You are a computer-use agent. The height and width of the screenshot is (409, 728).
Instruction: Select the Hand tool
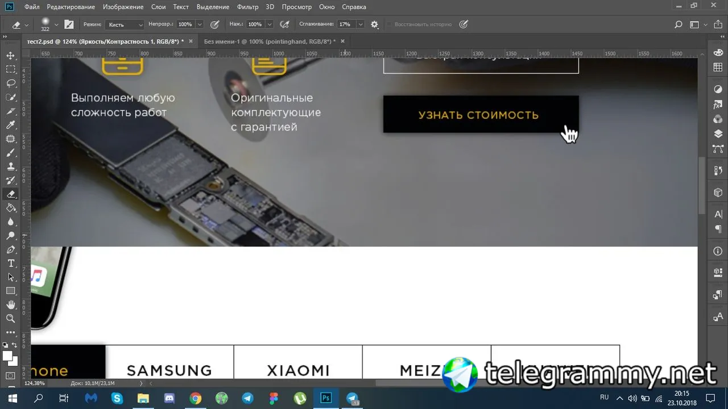(x=10, y=305)
